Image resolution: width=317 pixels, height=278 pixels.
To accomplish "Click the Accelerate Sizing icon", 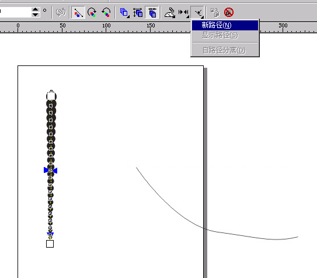I will (x=138, y=12).
